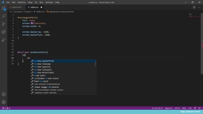This screenshot has width=203, height=114.
Task: Open the Explorer view in activity bar
Action: point(3,9)
